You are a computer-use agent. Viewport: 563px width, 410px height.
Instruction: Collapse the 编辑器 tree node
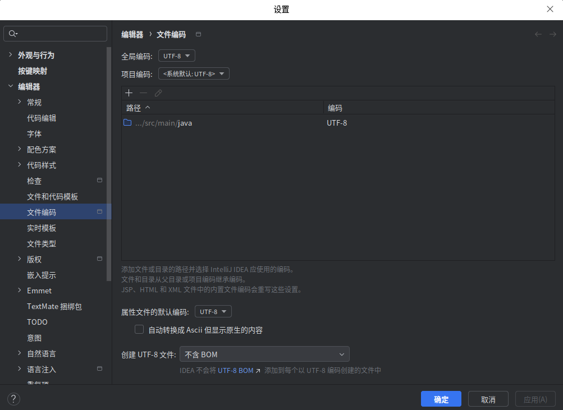click(11, 86)
